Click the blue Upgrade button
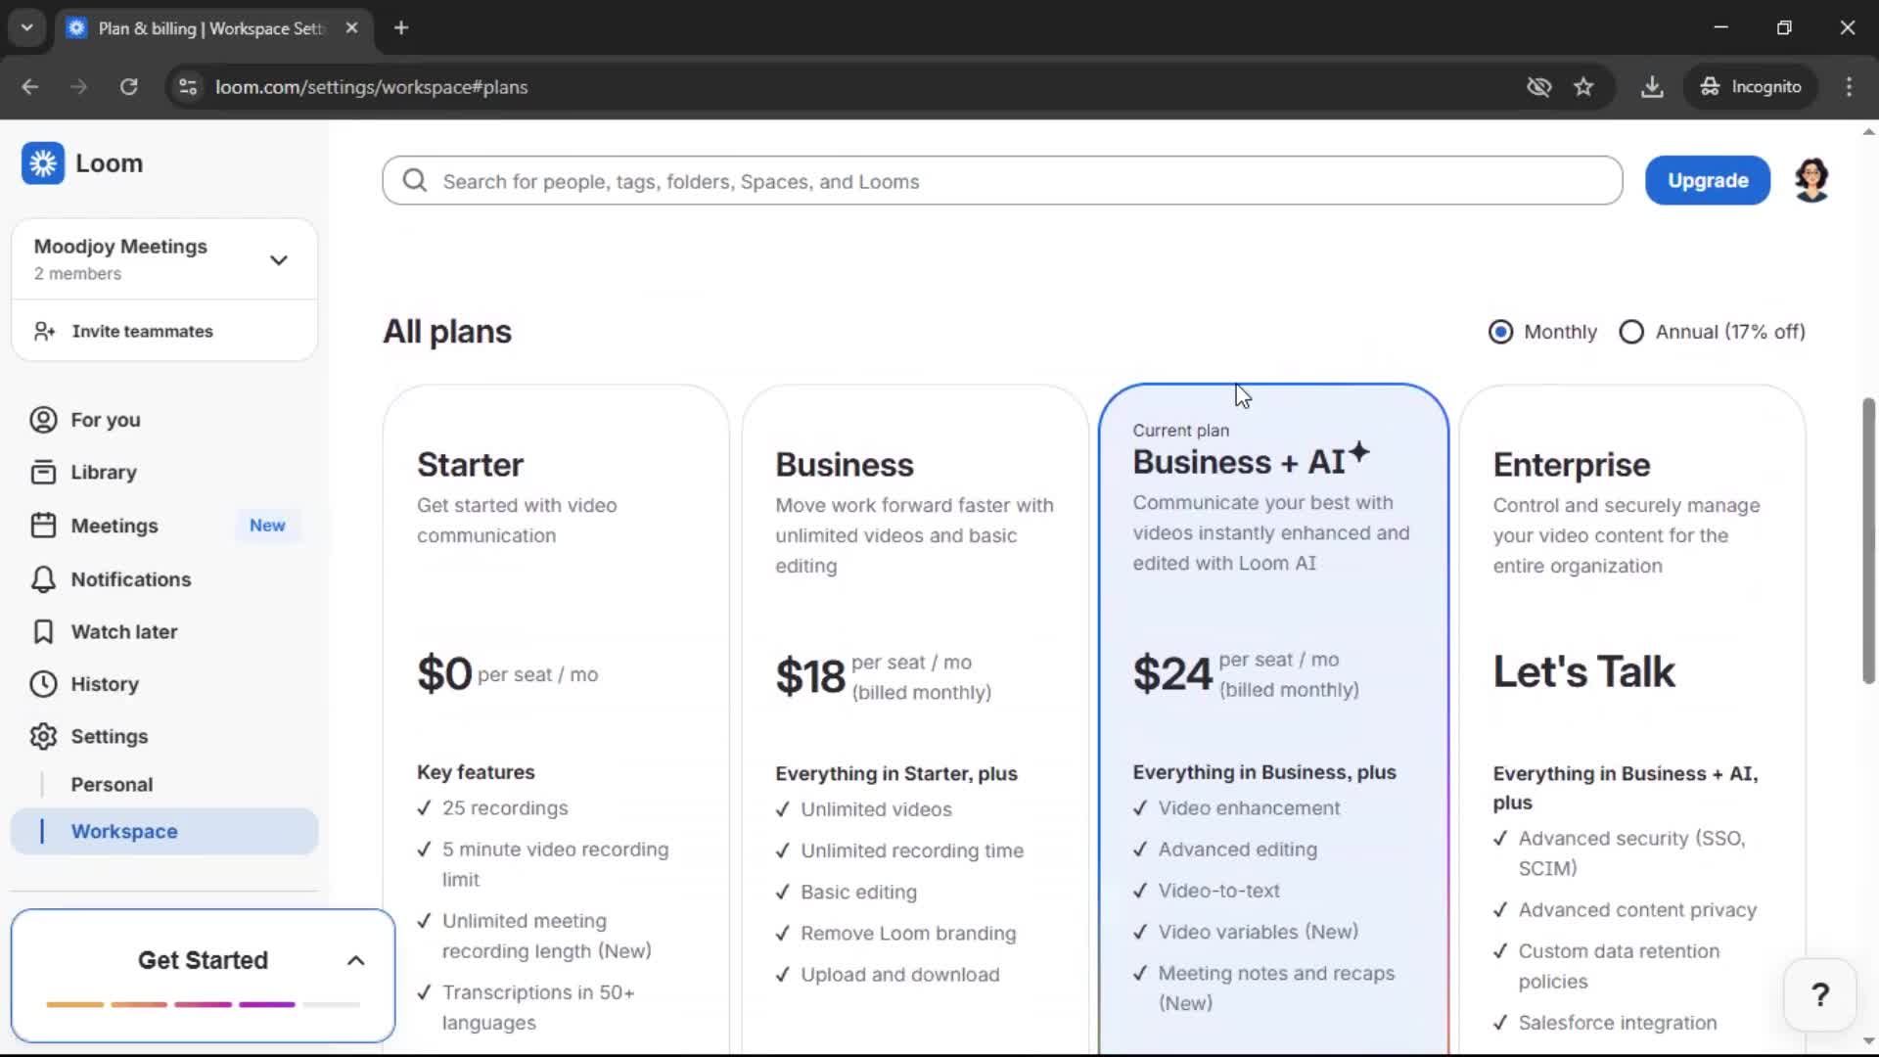This screenshot has height=1057, width=1879. point(1707,181)
